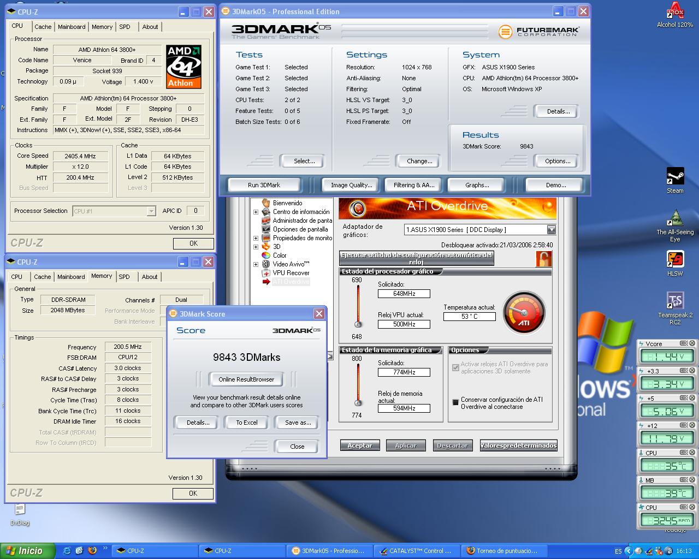
Task: Open SPD tab in the lower CPU-Z window
Action: pyautogui.click(x=125, y=277)
